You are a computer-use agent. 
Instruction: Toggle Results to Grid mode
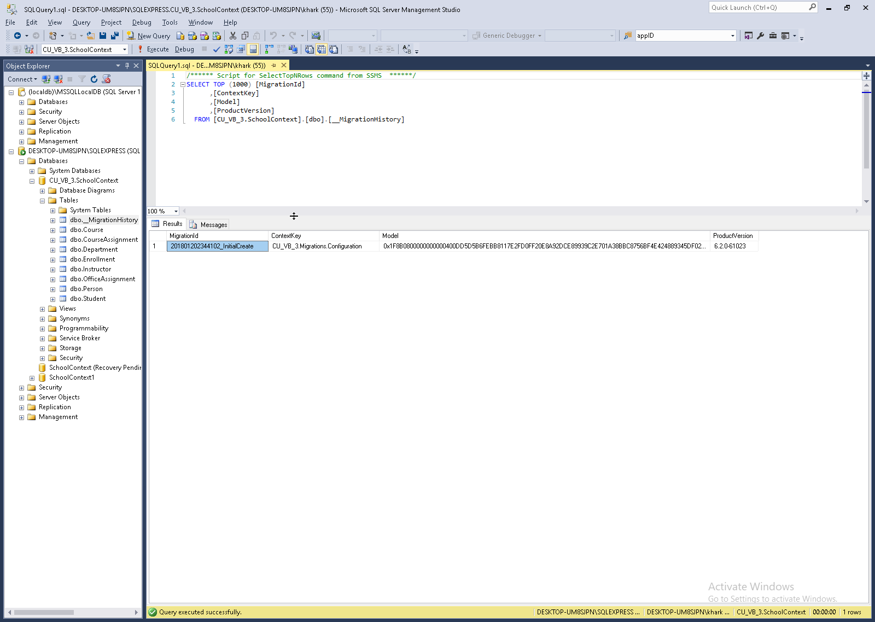322,49
